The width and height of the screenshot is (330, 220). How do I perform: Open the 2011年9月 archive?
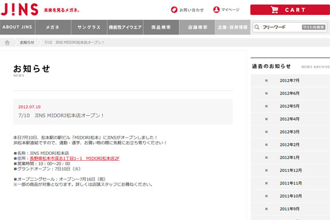pos(290,209)
